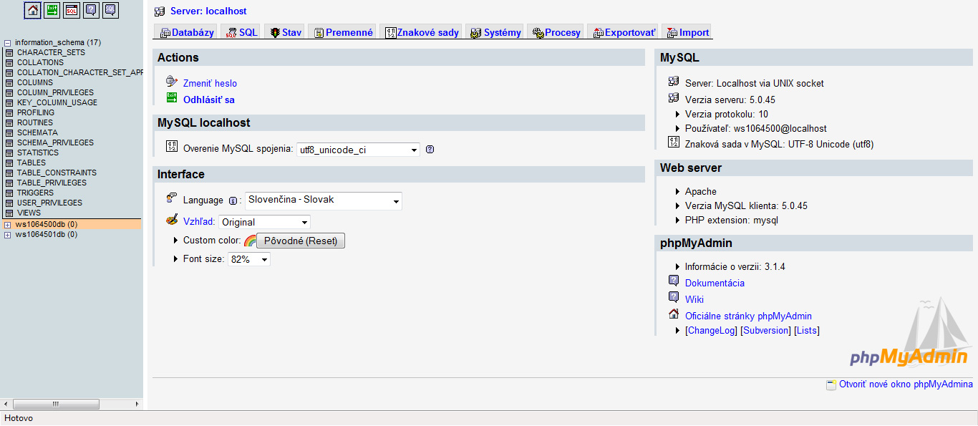Switch to the Databázy tab
The height and width of the screenshot is (426, 978).
pos(187,32)
